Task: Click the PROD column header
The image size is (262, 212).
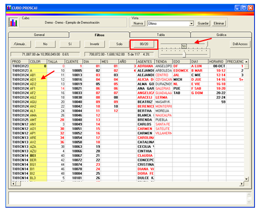Action: [20, 62]
